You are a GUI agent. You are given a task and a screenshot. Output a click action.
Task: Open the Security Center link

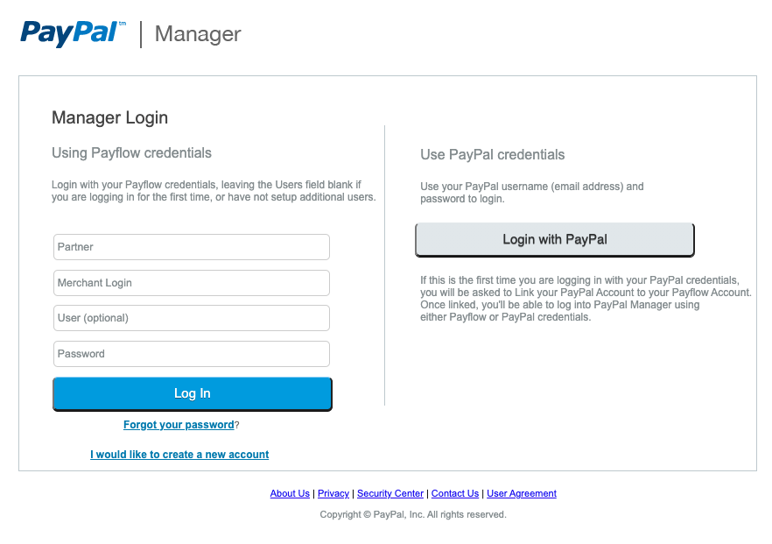pyautogui.click(x=390, y=493)
